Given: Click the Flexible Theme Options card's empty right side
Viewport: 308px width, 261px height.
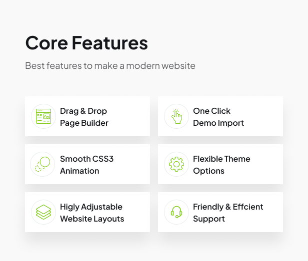Looking at the screenshot, I should [268, 165].
